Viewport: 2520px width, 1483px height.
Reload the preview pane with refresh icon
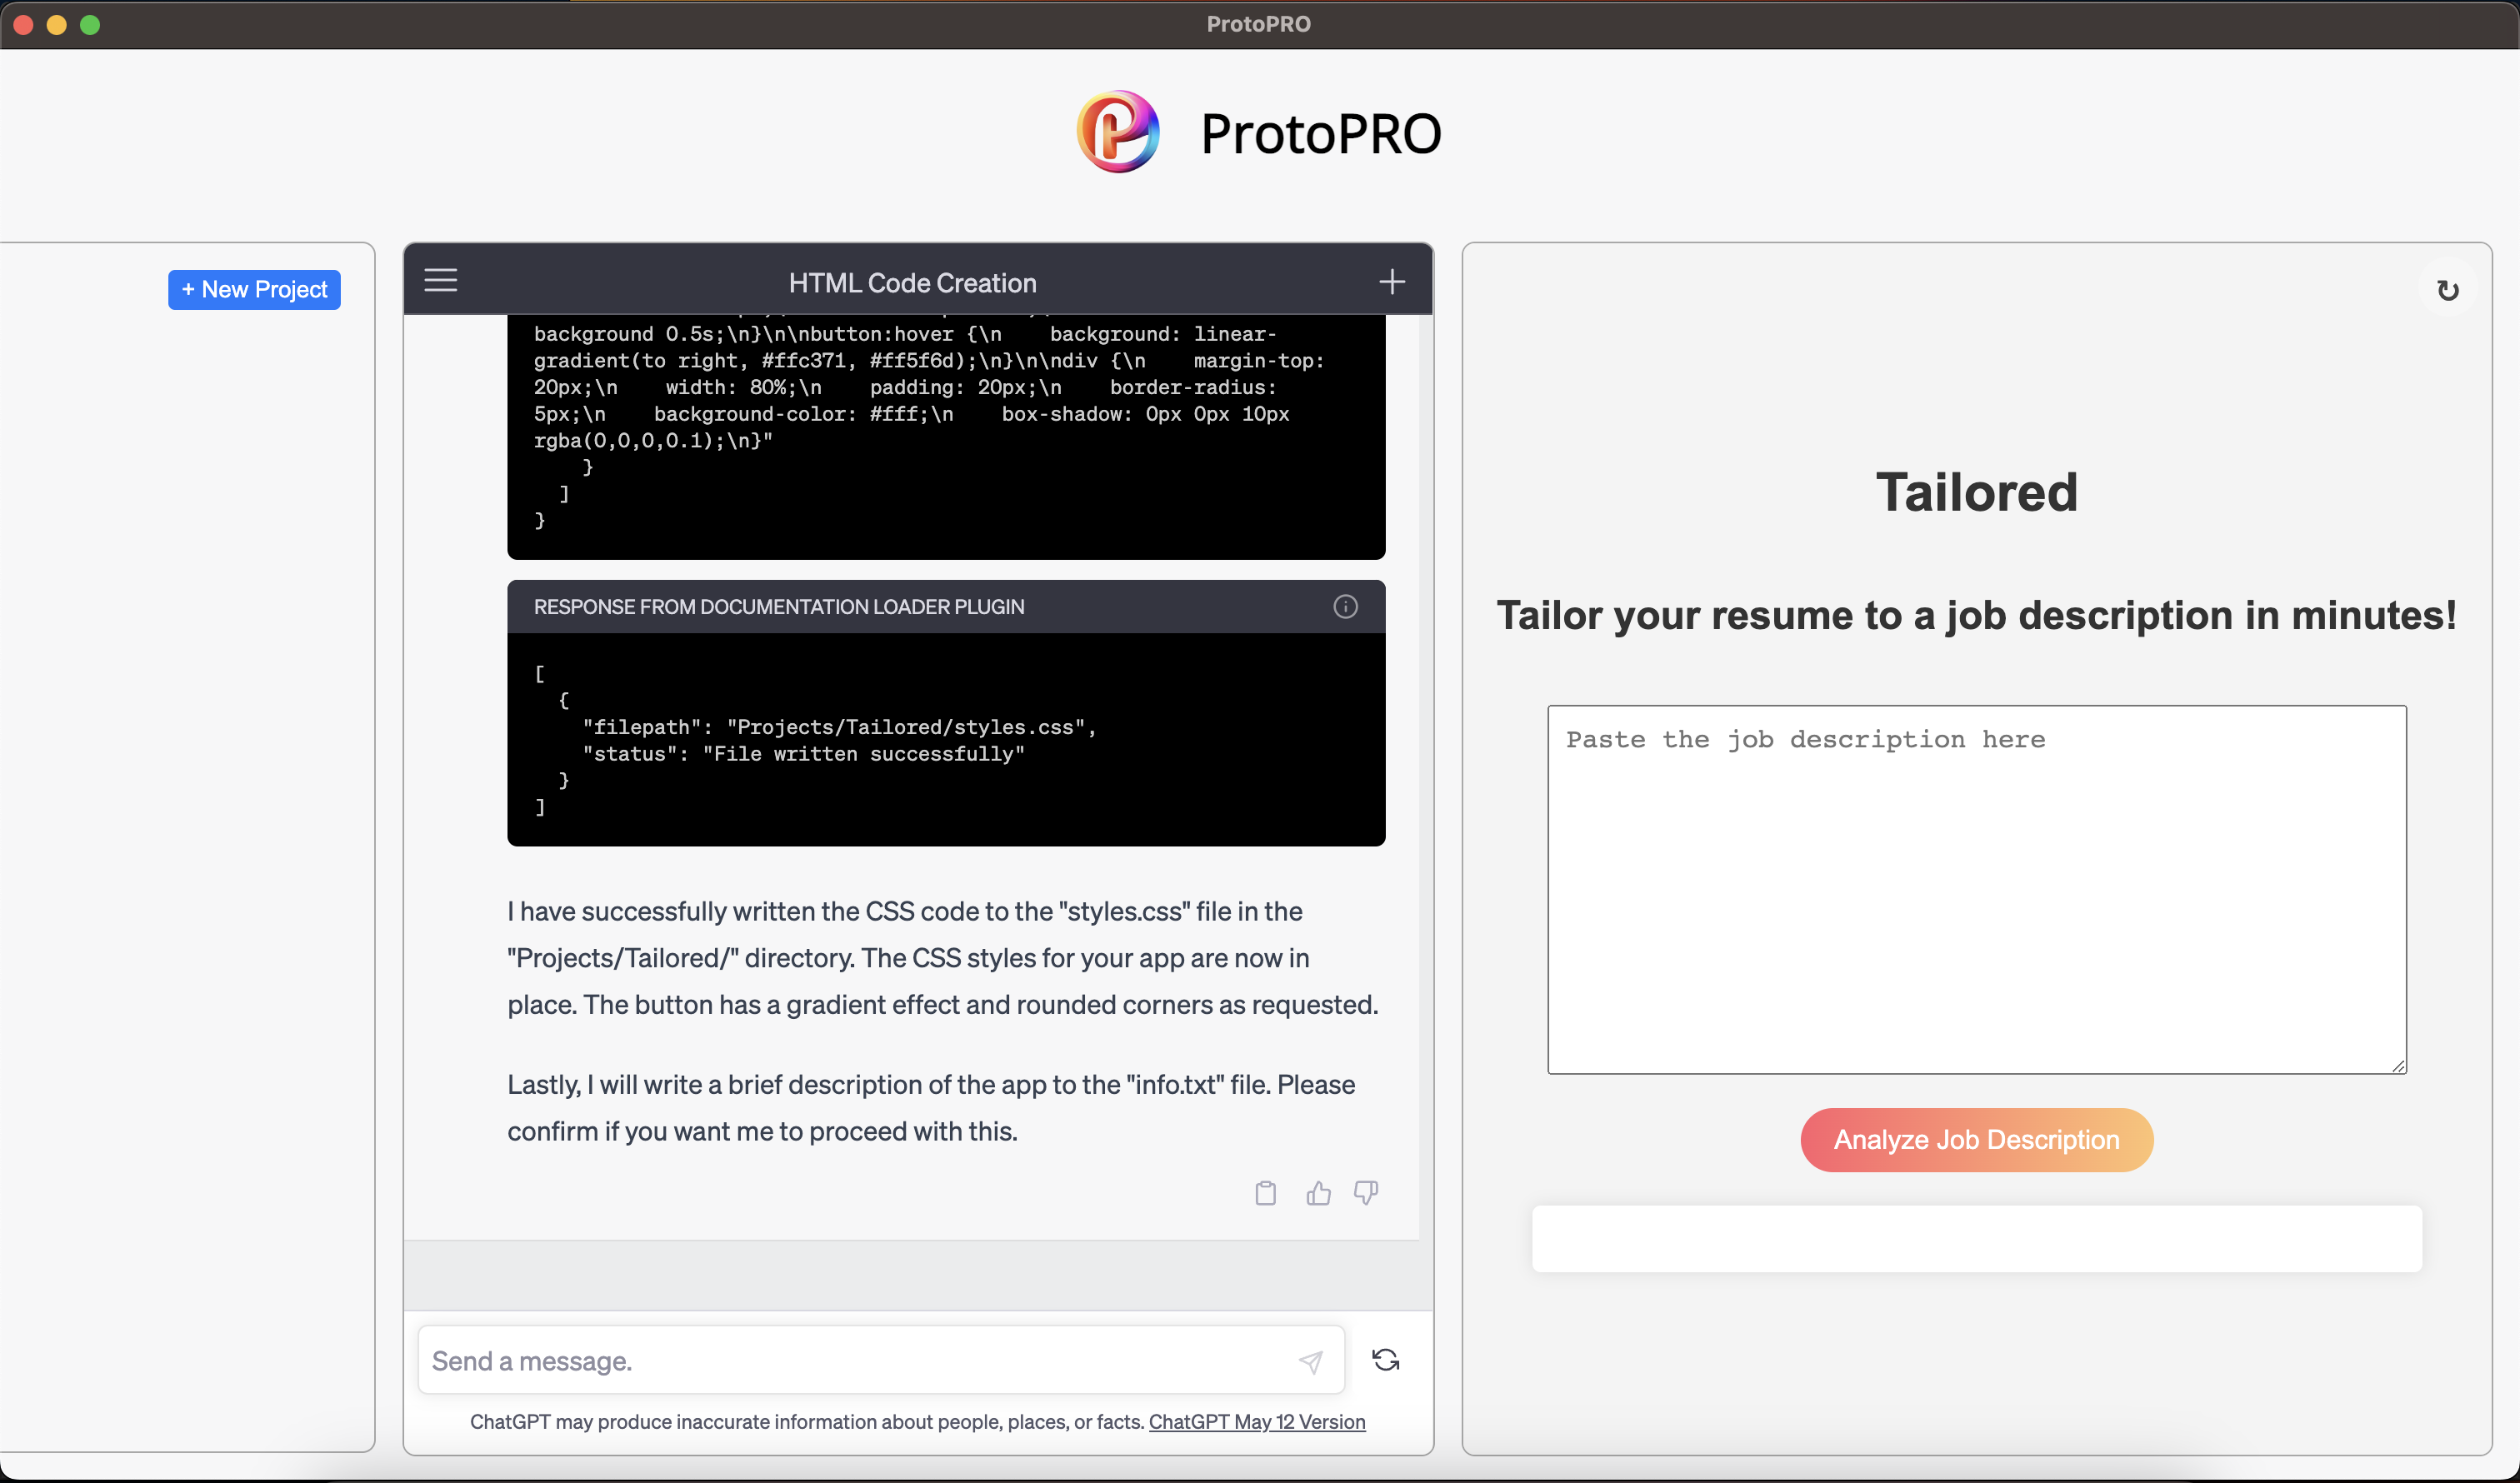pyautogui.click(x=2447, y=291)
